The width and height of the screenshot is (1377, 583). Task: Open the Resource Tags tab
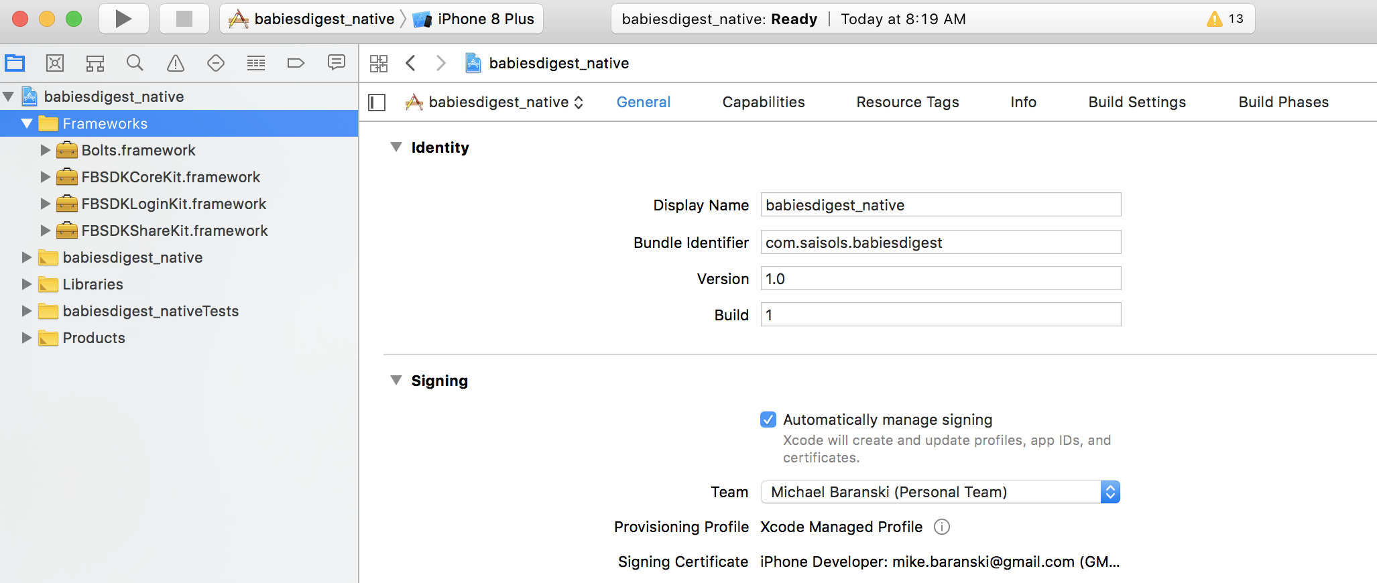[x=908, y=102]
